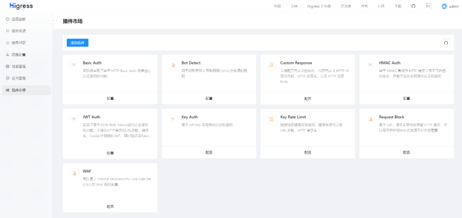Image resolution: width=462 pixels, height=218 pixels.
Task: Open the 开发者 header link
Action: tap(346, 6)
